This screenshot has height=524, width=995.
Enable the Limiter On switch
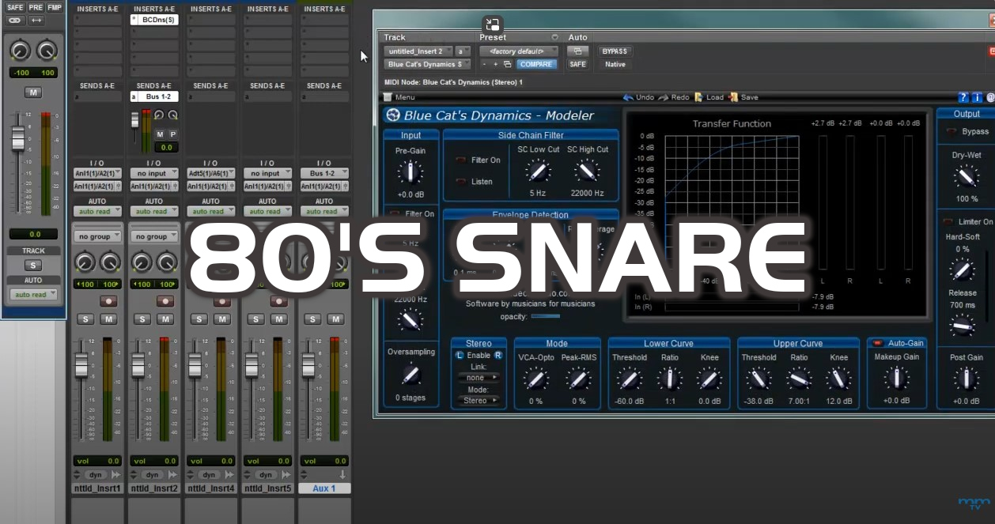pyautogui.click(x=948, y=222)
